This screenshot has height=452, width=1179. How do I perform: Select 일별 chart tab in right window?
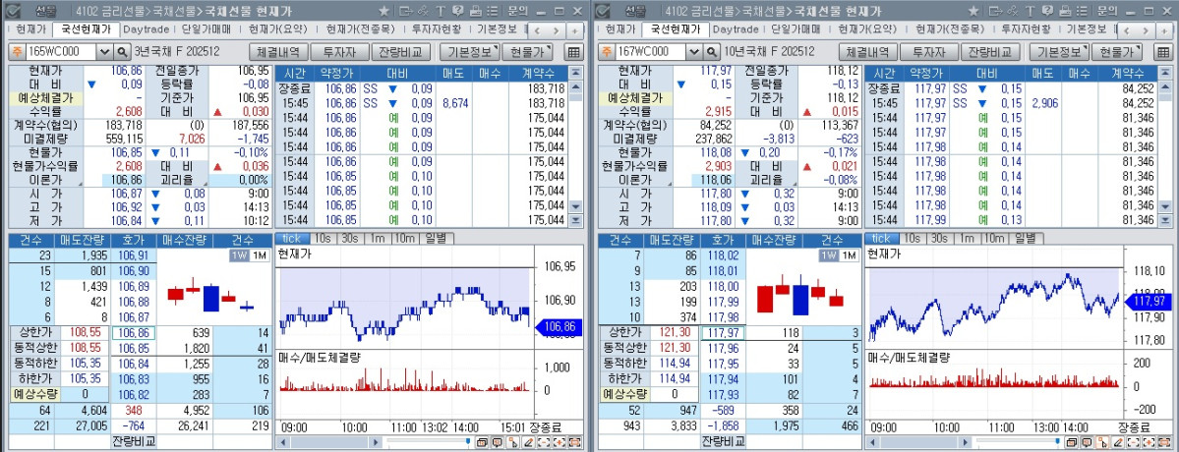1024,238
